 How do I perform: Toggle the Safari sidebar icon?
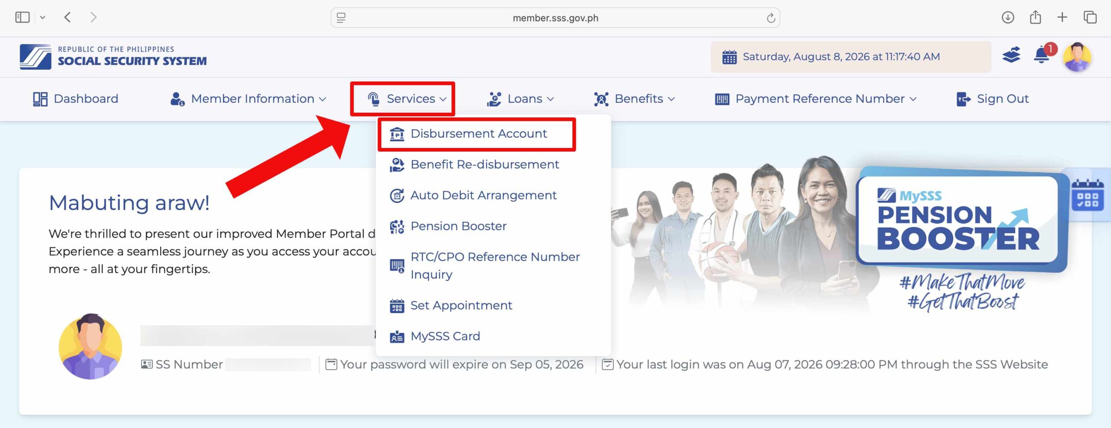click(23, 17)
